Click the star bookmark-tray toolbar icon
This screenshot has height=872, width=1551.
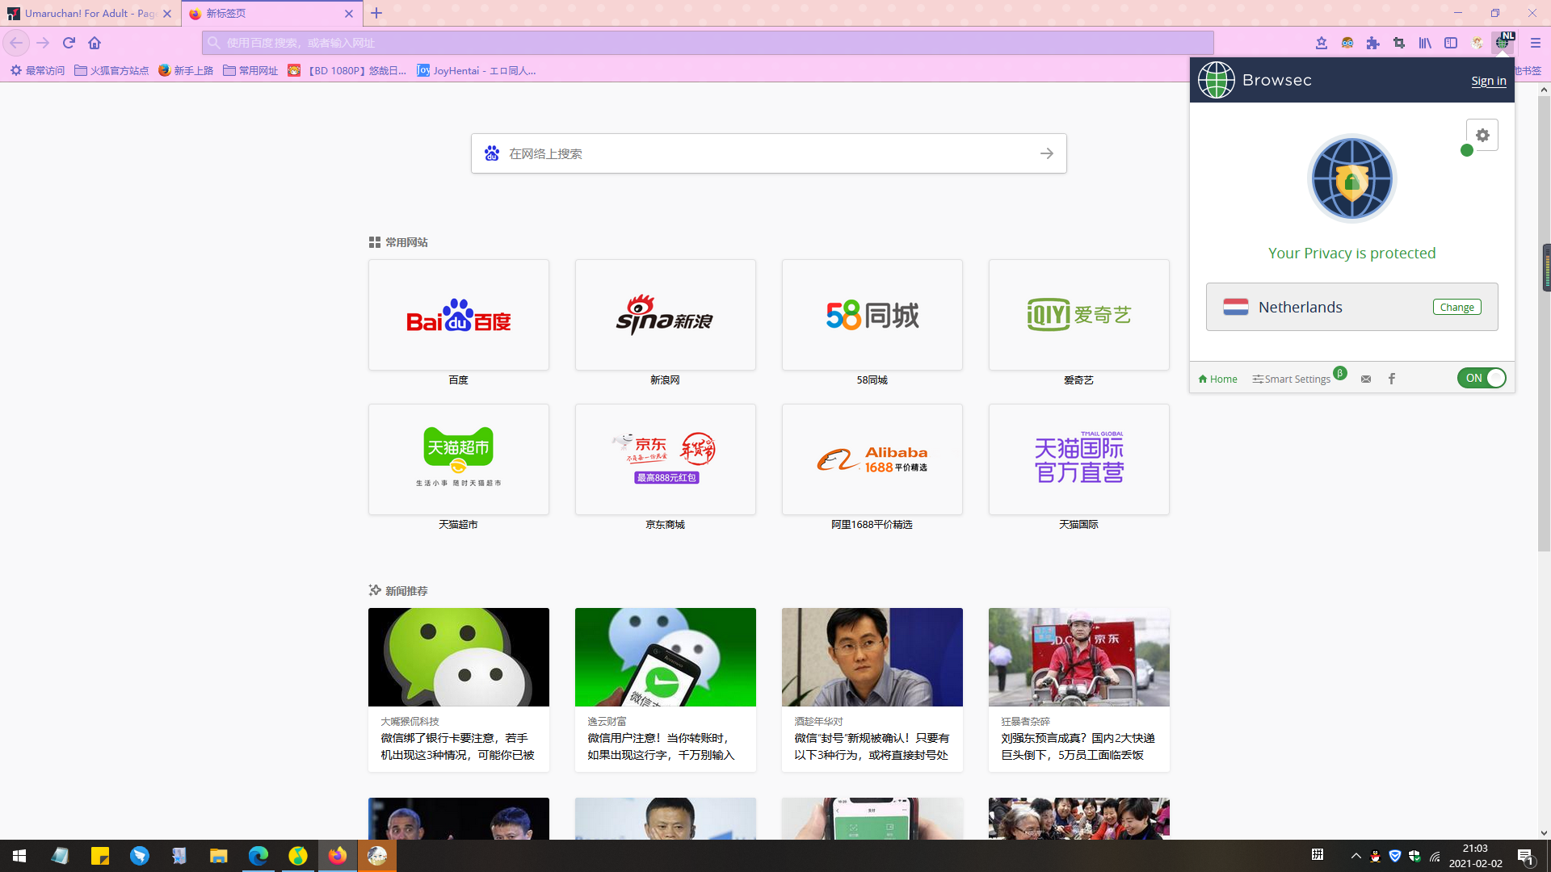(1322, 43)
